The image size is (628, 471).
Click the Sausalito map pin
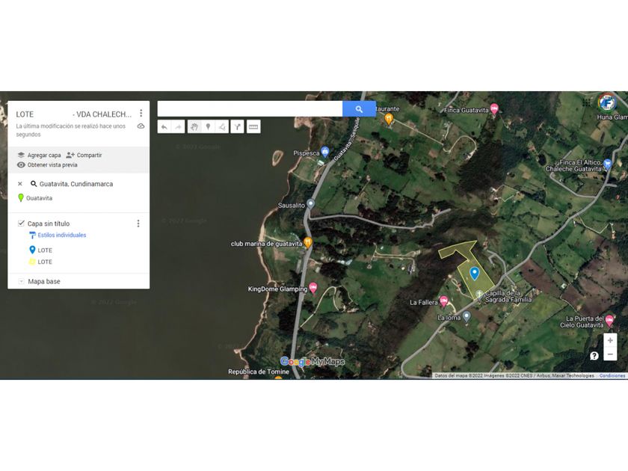310,204
